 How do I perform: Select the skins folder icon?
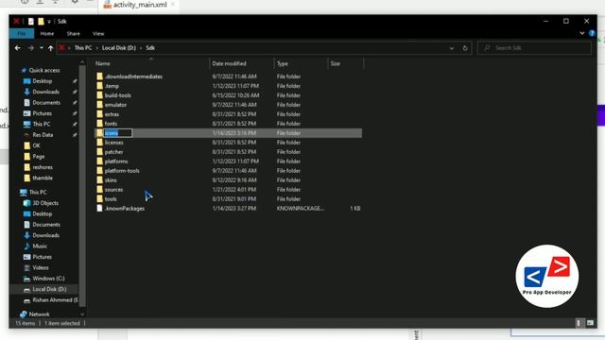99,180
